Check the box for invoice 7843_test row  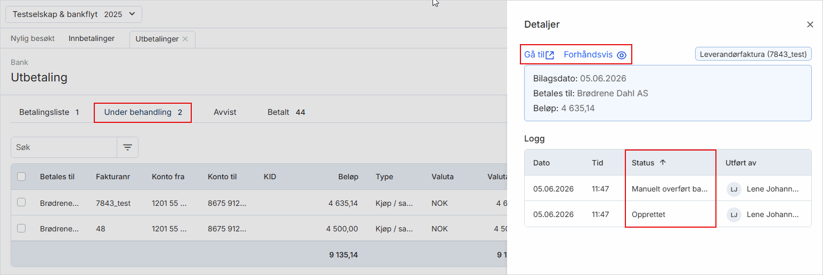click(x=21, y=203)
